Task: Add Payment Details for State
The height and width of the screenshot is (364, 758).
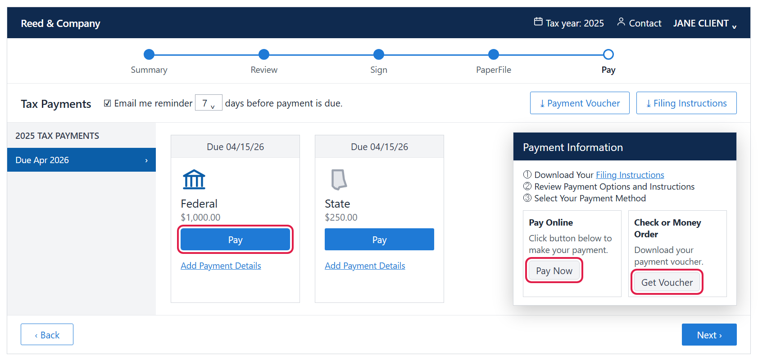Action: [365, 266]
